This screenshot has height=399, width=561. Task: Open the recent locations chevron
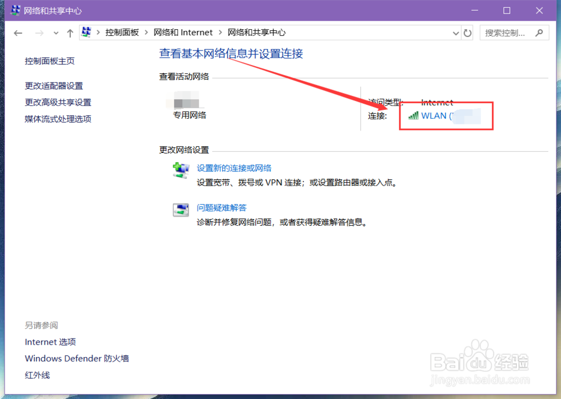(56, 33)
